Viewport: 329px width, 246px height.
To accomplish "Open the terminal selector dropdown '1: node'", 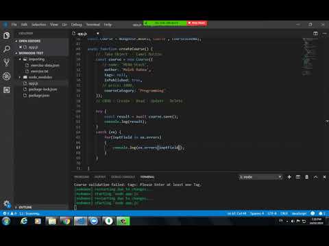I will tap(260, 177).
